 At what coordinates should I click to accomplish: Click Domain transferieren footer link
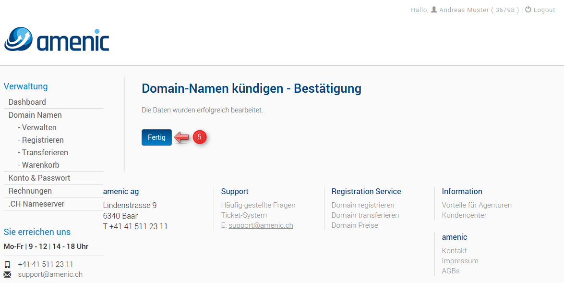pos(365,215)
